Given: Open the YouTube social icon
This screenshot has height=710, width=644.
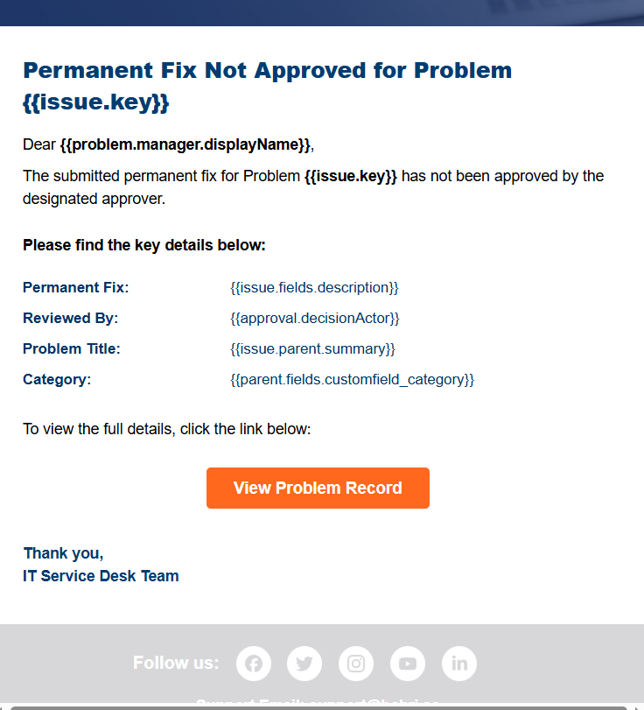Looking at the screenshot, I should [x=408, y=664].
